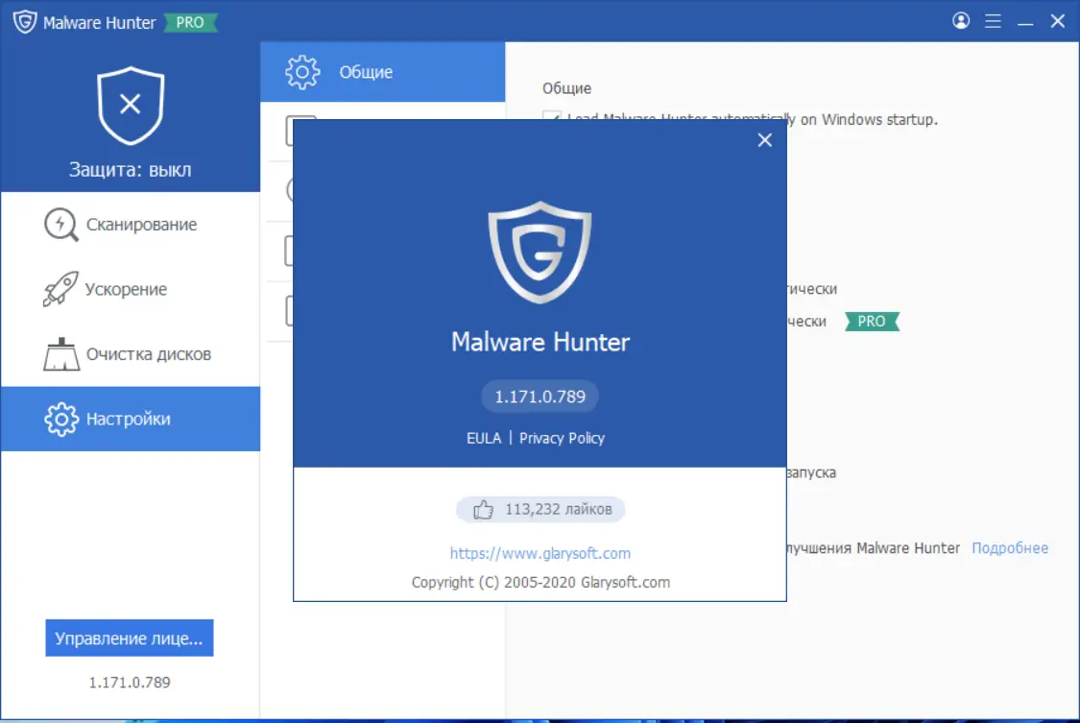Open Ускорение via the rocket icon
The height and width of the screenshot is (723, 1080).
coord(60,288)
